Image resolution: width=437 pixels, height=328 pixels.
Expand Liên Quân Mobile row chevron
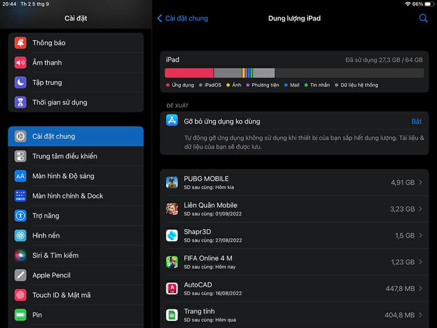420,209
